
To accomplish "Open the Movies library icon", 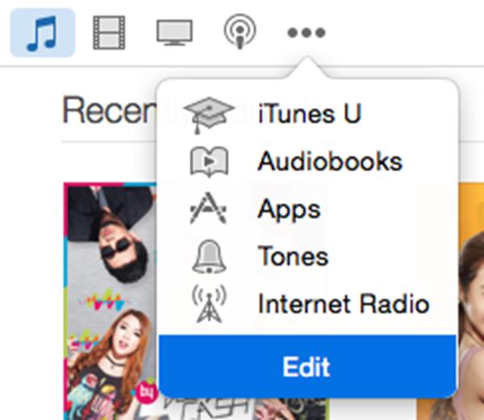I will pos(109,33).
